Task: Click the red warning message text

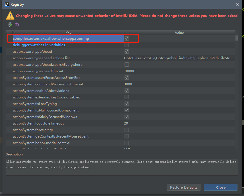Action: click(x=127, y=16)
